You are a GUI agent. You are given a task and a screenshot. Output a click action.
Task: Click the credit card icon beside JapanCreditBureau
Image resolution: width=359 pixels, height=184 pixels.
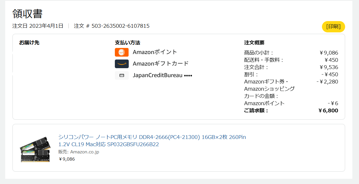coord(121,75)
